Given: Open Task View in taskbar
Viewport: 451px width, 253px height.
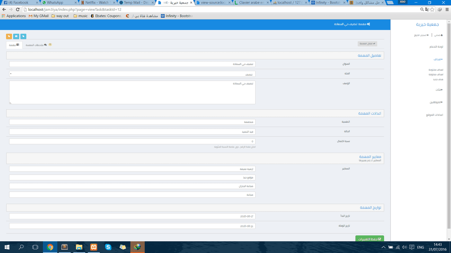Looking at the screenshot, I should tap(35, 247).
